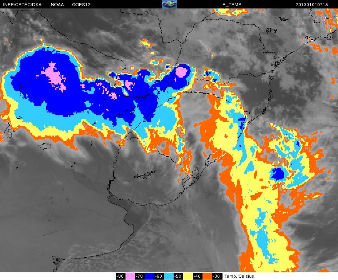The image size is (338, 280).
Task: Click the -60 value in the legend
Action: coord(159,276)
